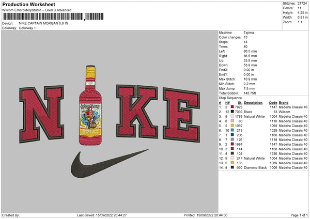
Task: Click the Captain Morgan bottle in preview
Action: pyautogui.click(x=90, y=105)
